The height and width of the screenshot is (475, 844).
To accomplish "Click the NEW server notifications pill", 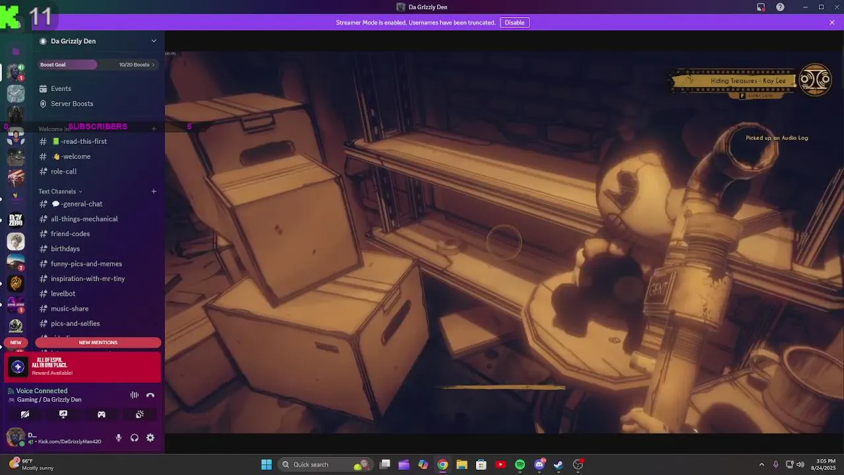I will [15, 342].
